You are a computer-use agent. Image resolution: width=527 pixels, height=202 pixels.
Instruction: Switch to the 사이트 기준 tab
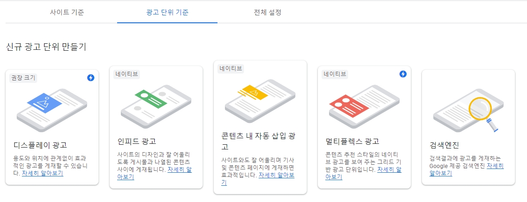click(x=67, y=13)
